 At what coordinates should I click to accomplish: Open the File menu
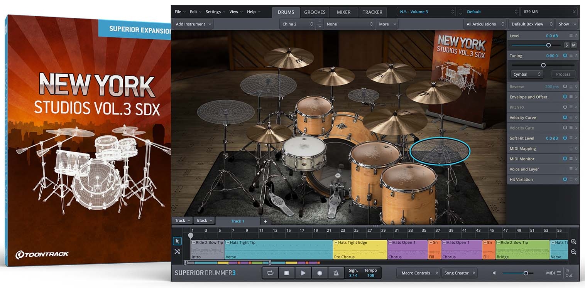(x=180, y=12)
